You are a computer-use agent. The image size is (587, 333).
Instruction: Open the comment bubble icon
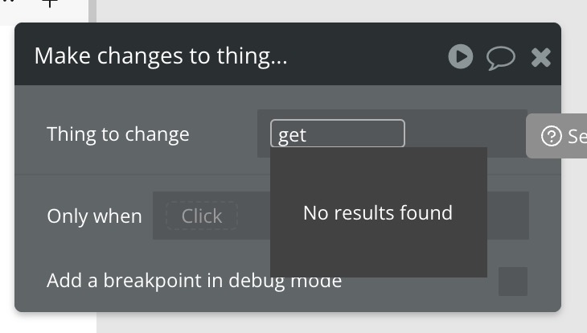pos(500,58)
